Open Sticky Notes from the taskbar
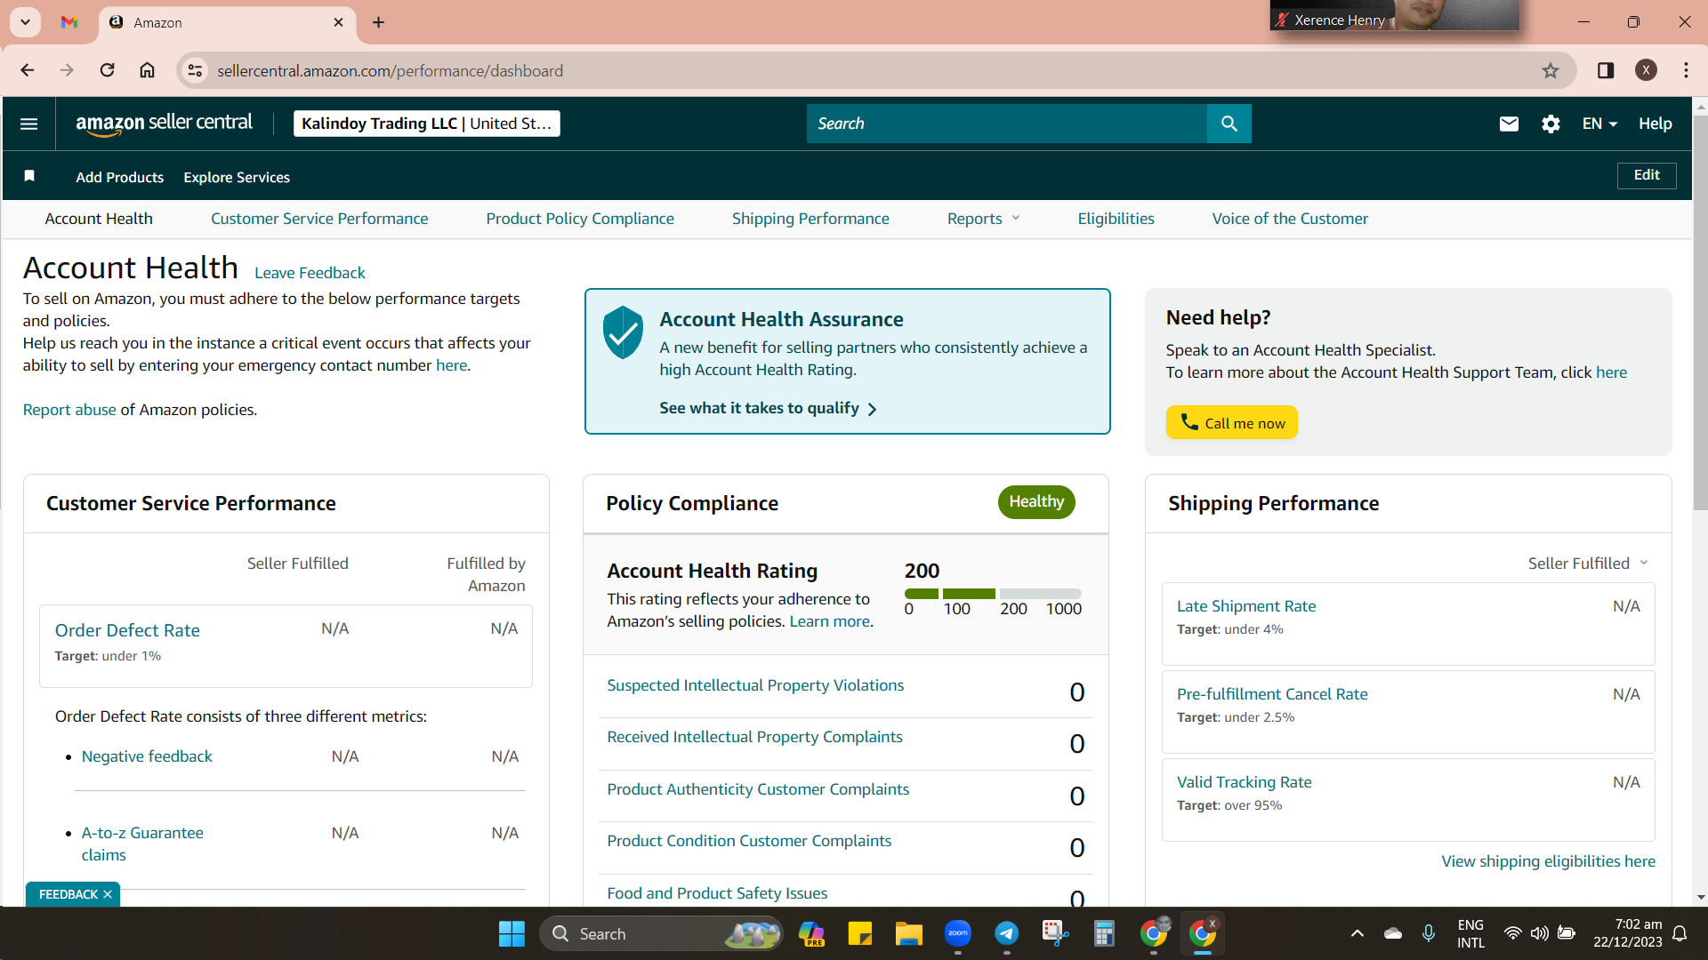 [x=860, y=933]
